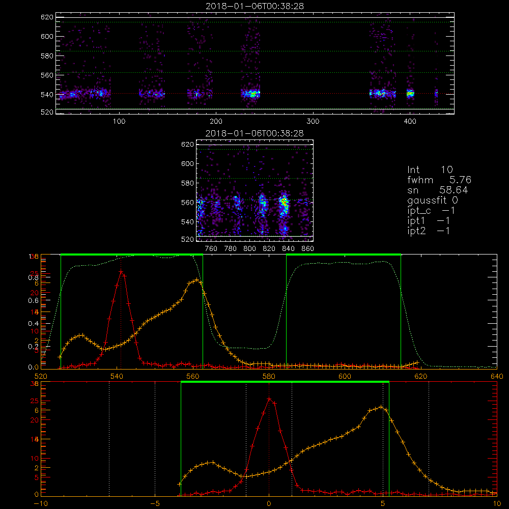Click the middle plot's 2018-01-06T00:38:28 title

(x=255, y=133)
